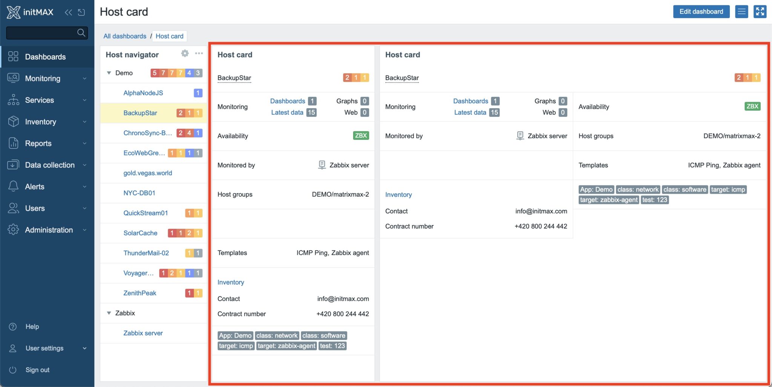Select the Monitoring icon in the sidebar

click(13, 78)
